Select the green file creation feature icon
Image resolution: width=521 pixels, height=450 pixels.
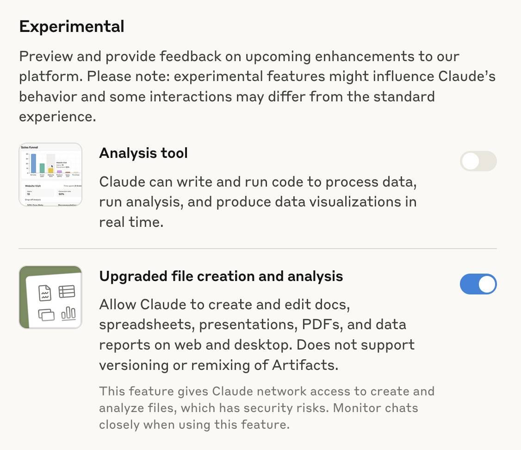(50, 297)
